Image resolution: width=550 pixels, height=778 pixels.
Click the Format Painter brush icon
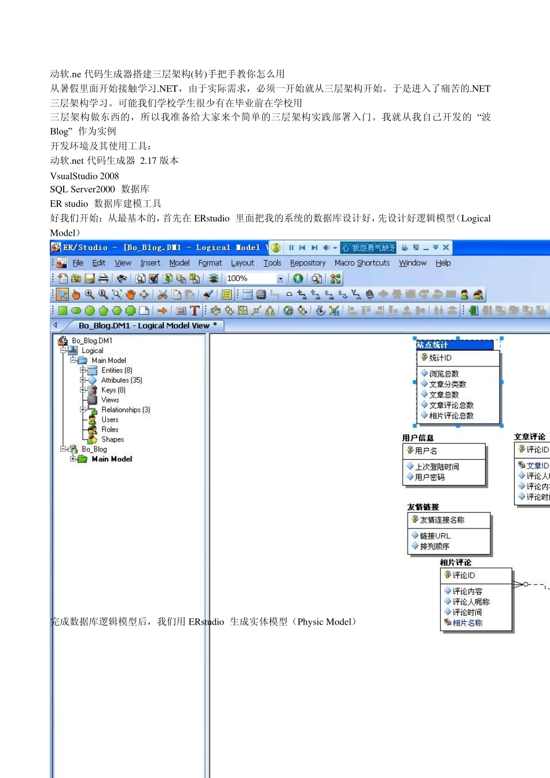tap(208, 295)
